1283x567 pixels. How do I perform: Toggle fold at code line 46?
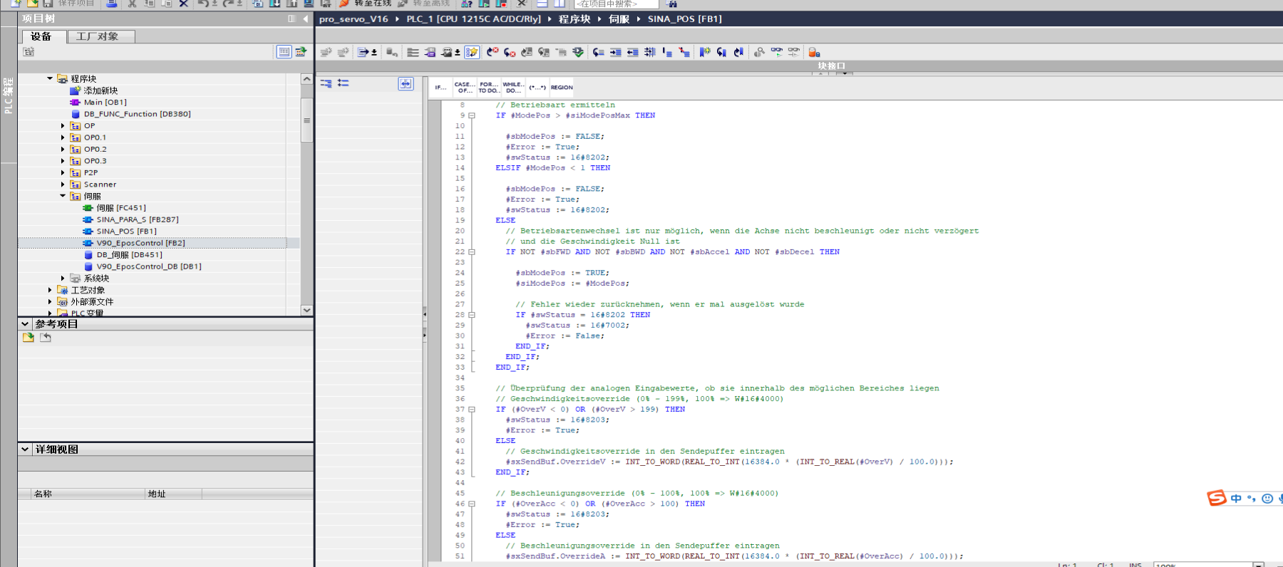pos(472,504)
